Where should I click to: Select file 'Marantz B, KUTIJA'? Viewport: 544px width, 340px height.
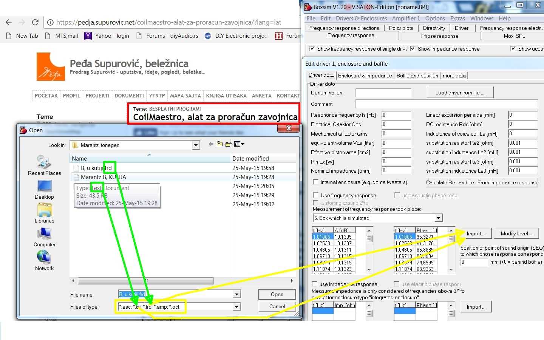[100, 177]
